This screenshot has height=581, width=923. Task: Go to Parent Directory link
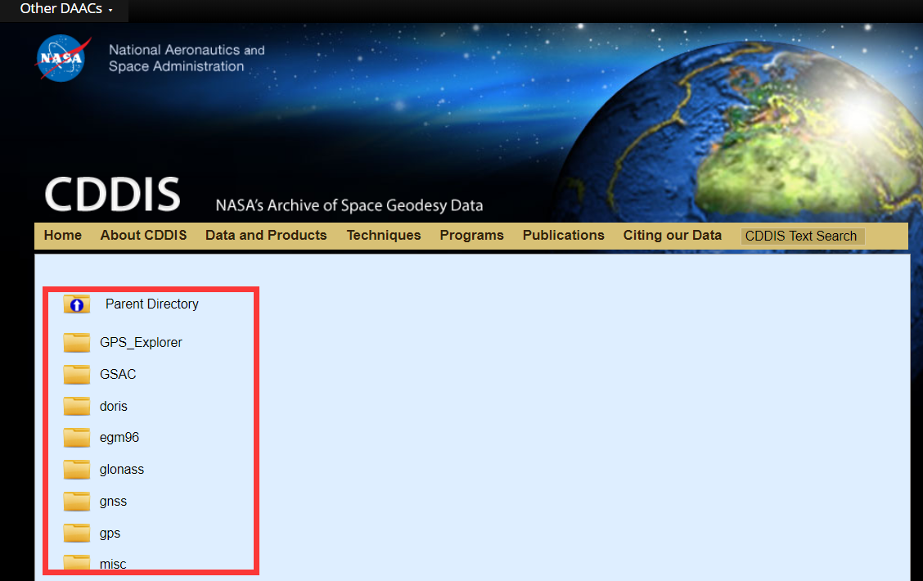152,304
